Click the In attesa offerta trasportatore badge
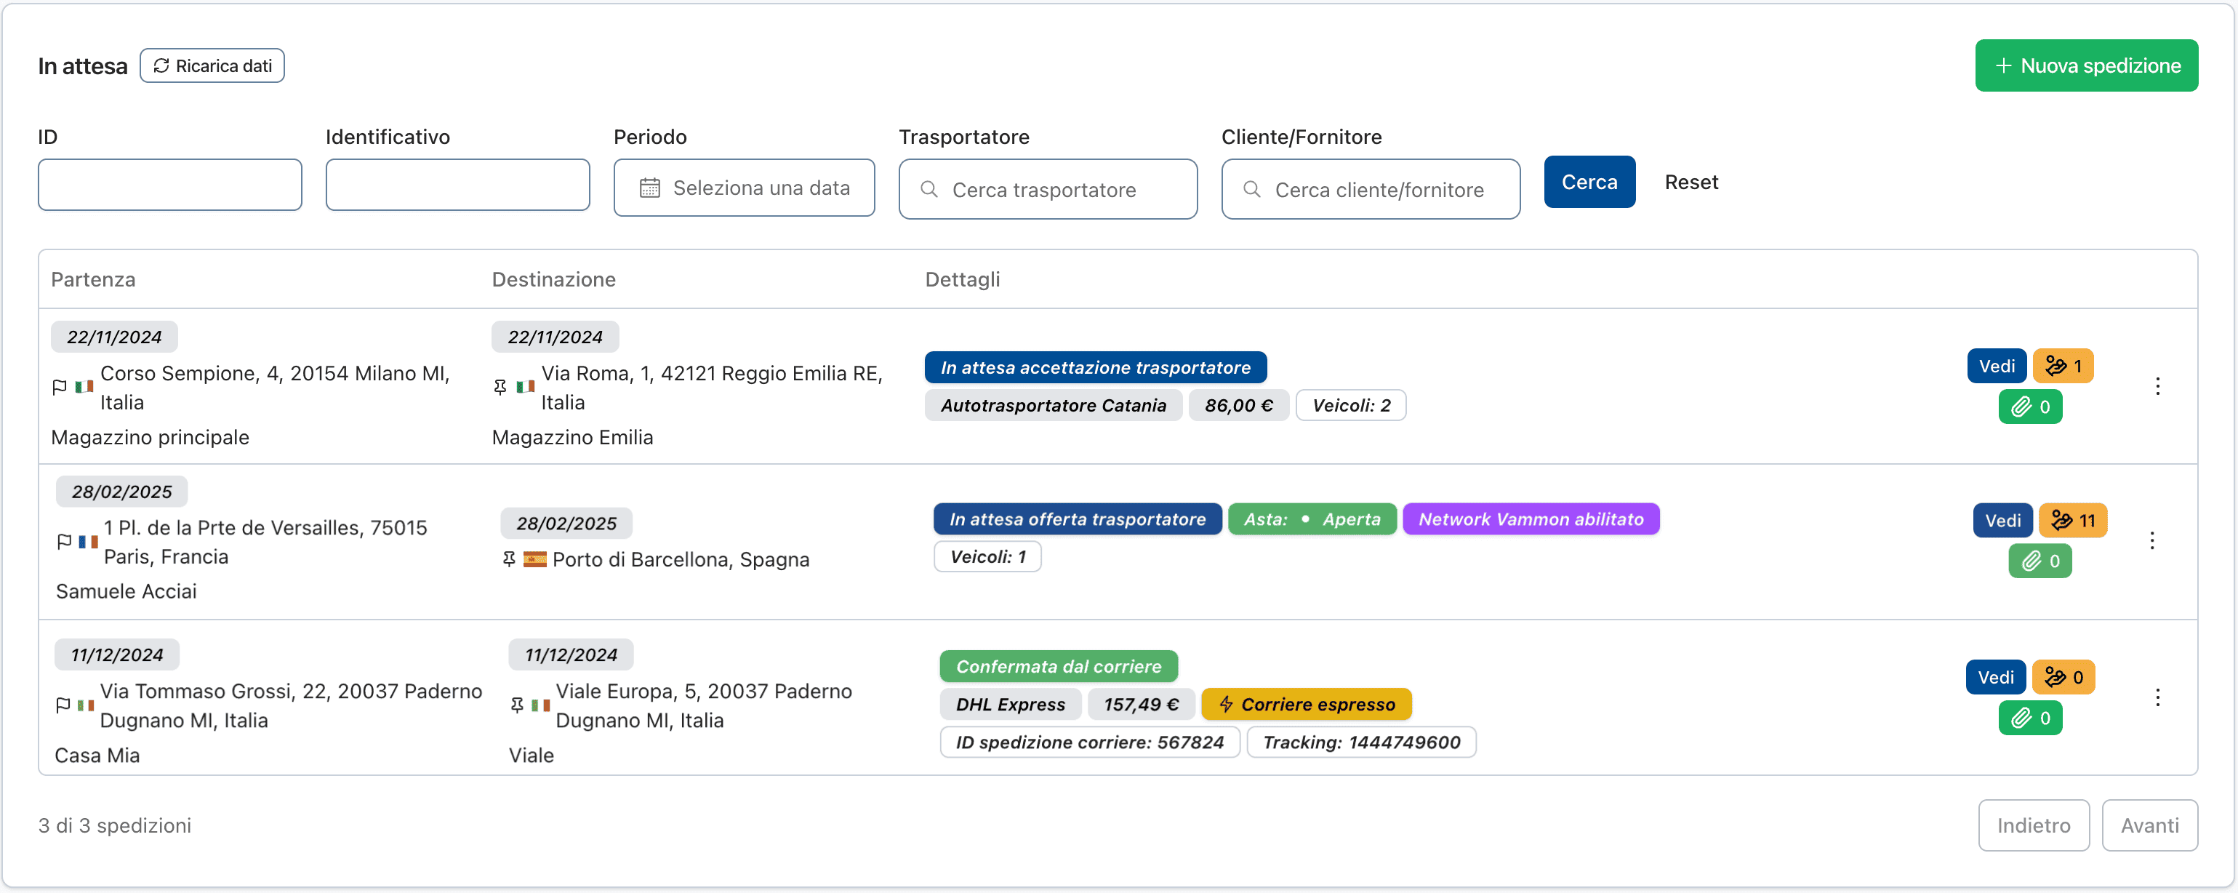The image size is (2238, 893). tap(1078, 519)
